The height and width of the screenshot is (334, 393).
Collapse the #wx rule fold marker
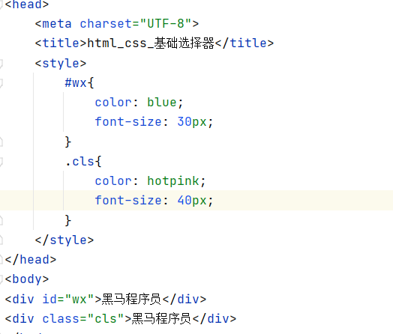1,82
